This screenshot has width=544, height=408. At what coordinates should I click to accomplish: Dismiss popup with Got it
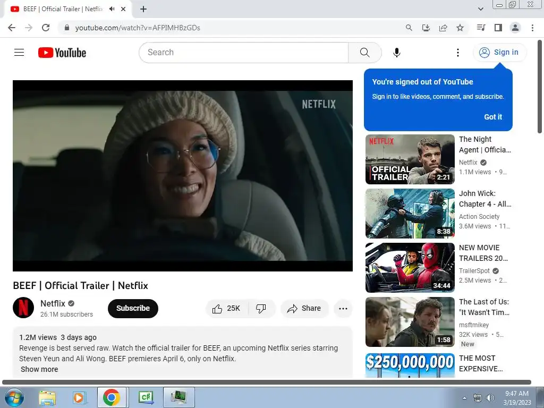(493, 117)
